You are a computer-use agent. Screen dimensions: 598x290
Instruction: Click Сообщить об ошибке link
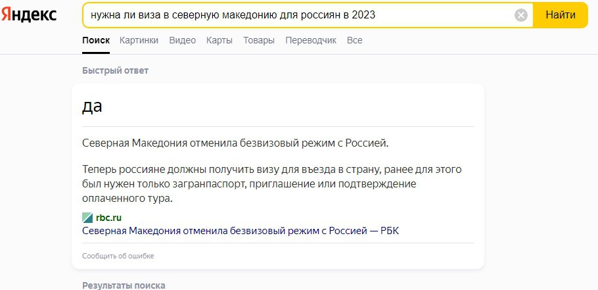click(x=118, y=256)
